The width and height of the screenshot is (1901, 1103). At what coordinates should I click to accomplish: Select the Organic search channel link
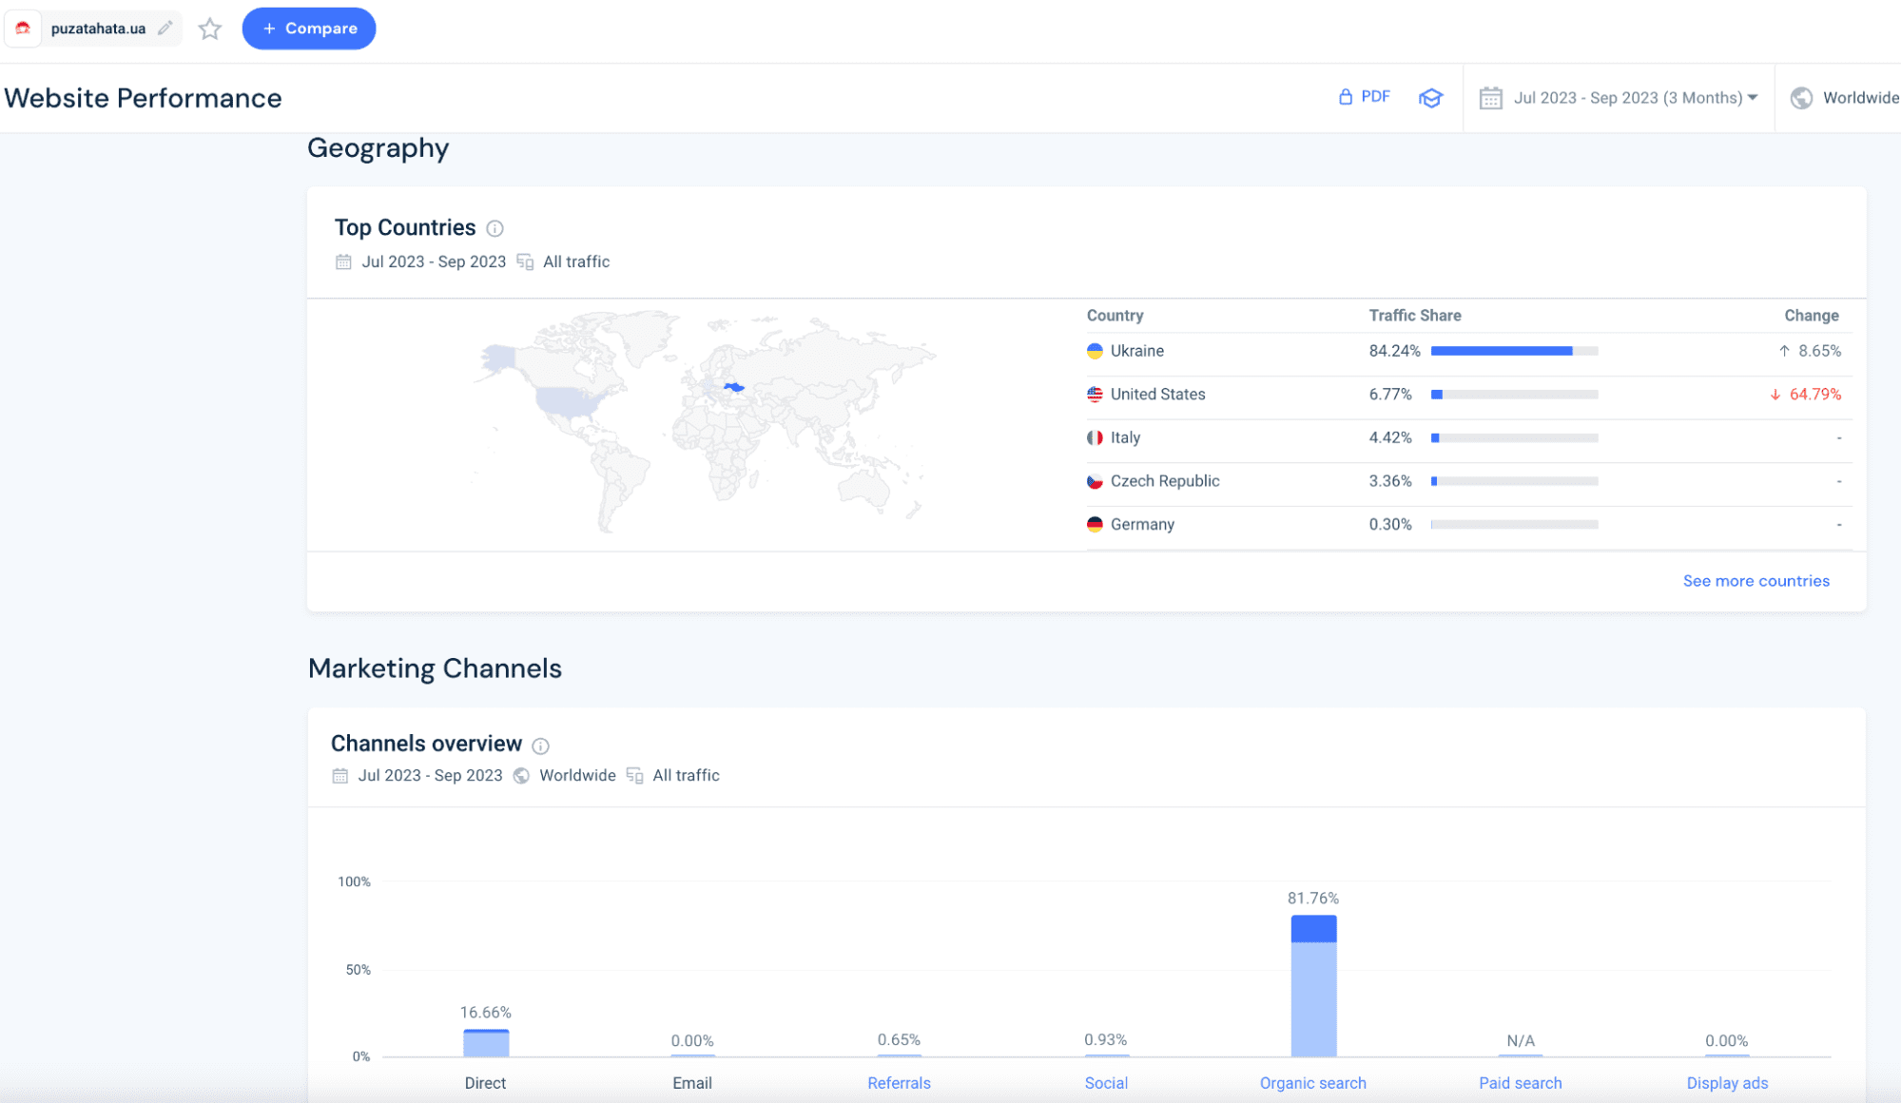[x=1312, y=1083]
